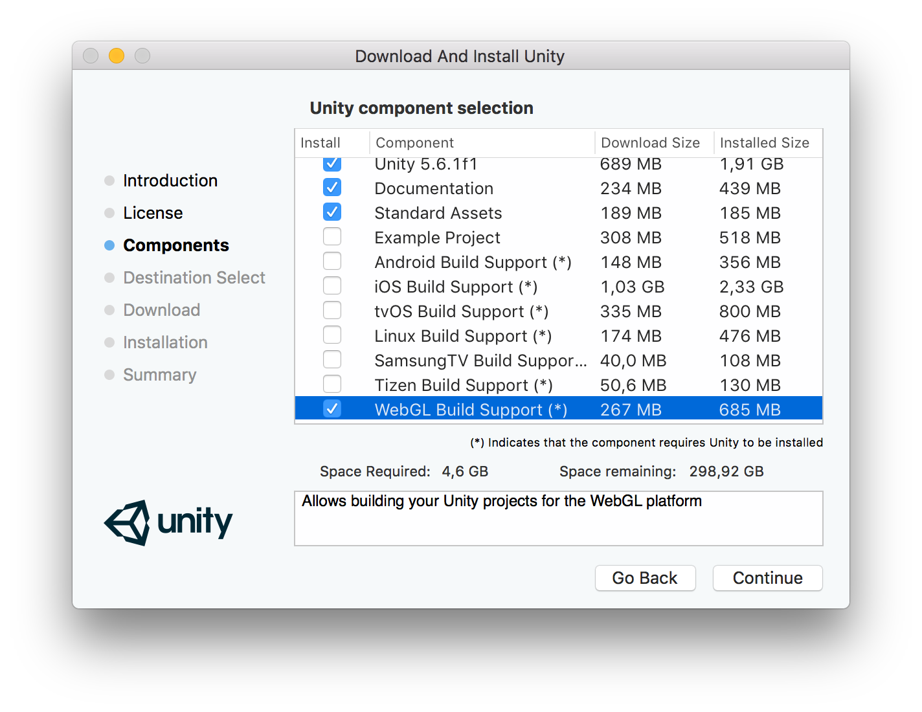Click the "148 MB" download size cell
This screenshot has width=922, height=712.
[631, 262]
